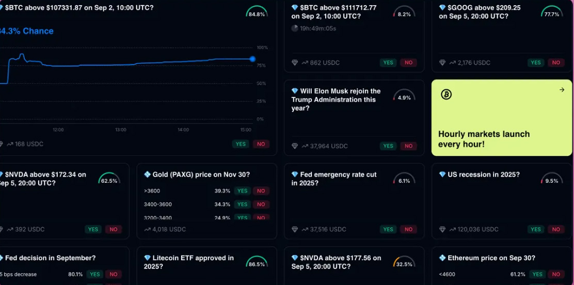Click the diamond icon next to 120,036 USDC
The height and width of the screenshot is (285, 574).
[442, 229]
